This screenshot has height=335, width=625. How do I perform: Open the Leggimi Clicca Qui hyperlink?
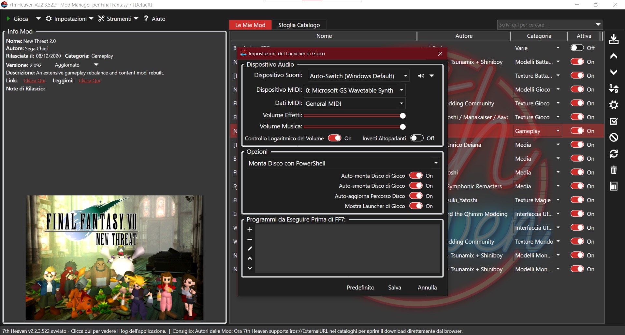pyautogui.click(x=89, y=81)
